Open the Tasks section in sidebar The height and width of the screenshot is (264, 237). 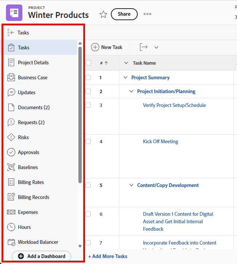point(40,47)
